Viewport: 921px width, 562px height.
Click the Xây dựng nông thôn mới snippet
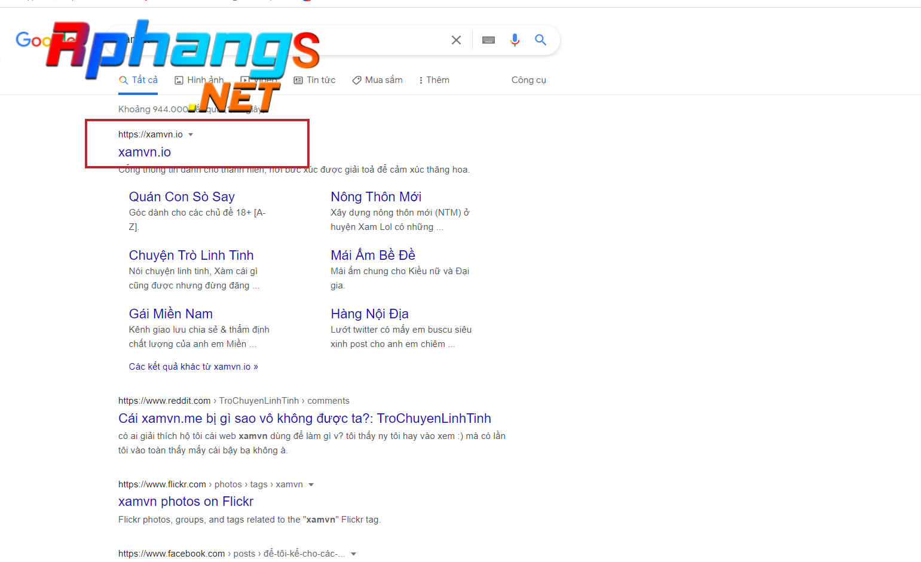click(400, 220)
